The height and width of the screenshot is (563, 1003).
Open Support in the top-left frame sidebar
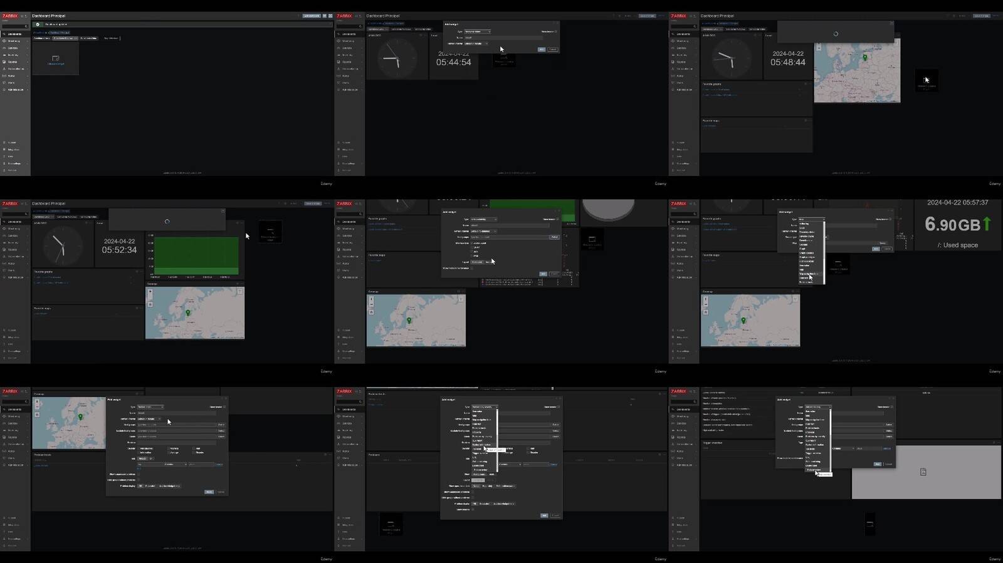(x=15, y=142)
